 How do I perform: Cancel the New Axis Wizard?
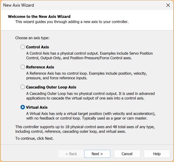coord(127,154)
